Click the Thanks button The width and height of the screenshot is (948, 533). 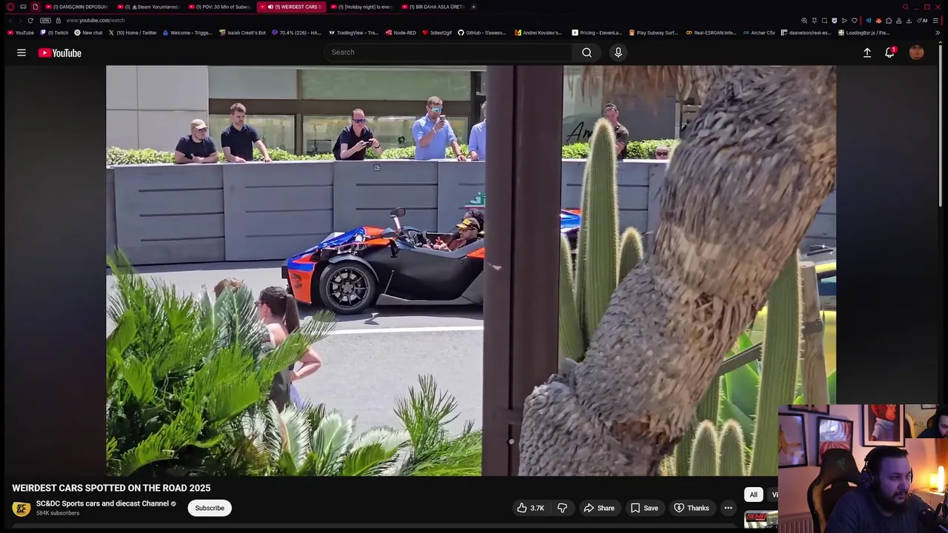(692, 508)
